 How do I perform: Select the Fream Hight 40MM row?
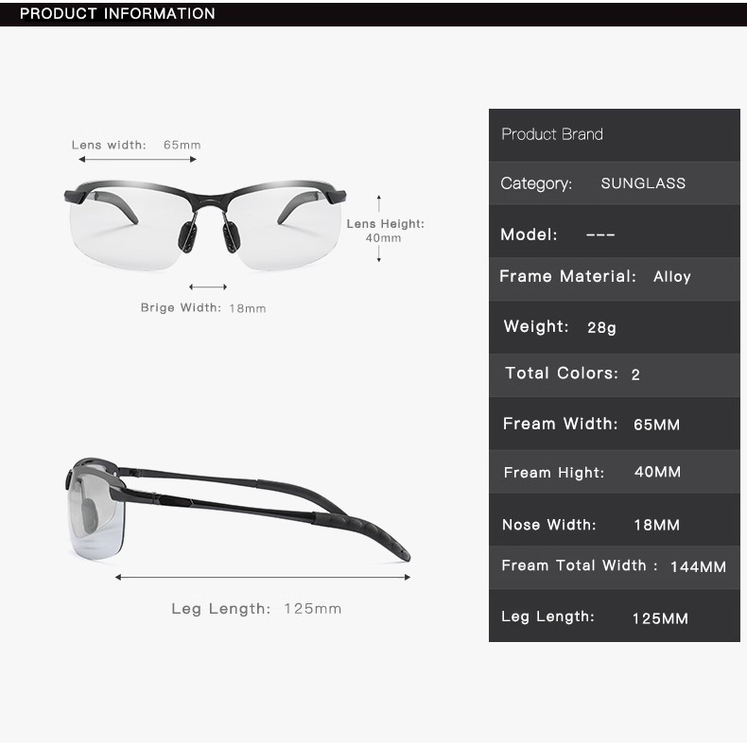614,472
